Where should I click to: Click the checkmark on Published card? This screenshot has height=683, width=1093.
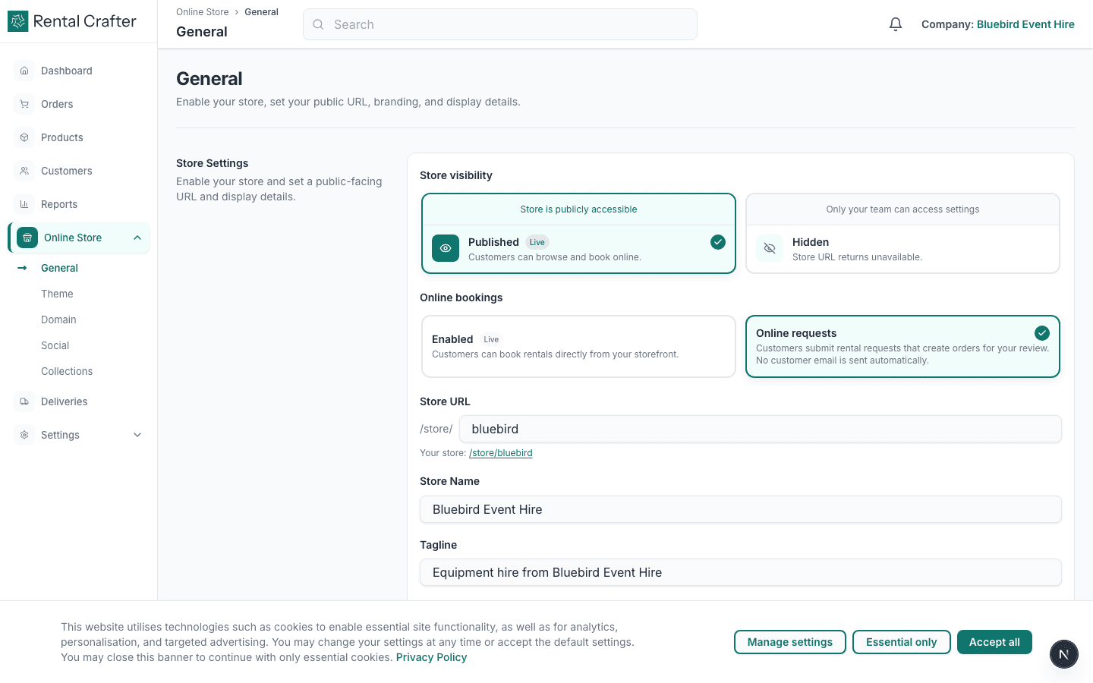click(x=718, y=242)
